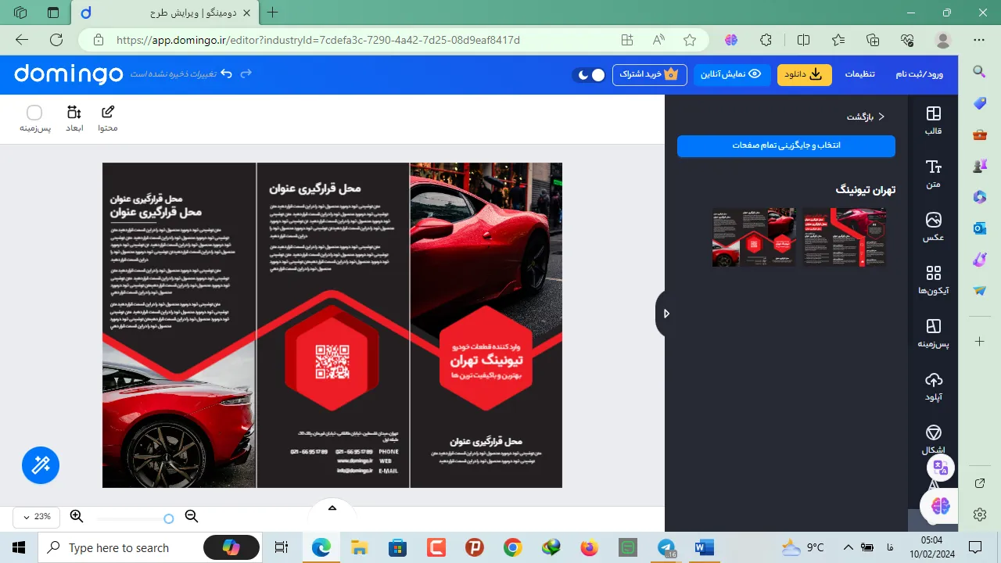Open the 23% zoom level dropdown
This screenshot has height=563, width=1001.
(36, 517)
